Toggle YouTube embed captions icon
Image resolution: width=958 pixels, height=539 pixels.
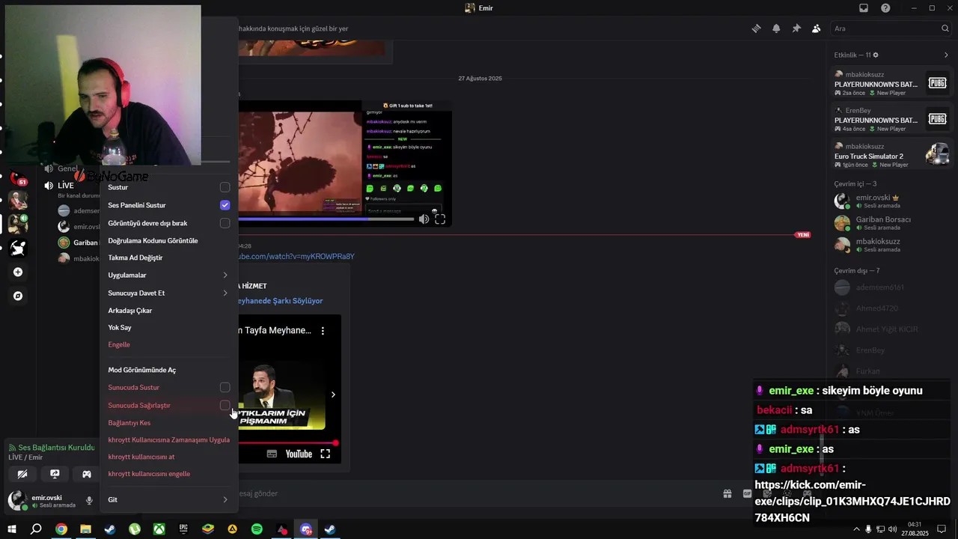(272, 454)
